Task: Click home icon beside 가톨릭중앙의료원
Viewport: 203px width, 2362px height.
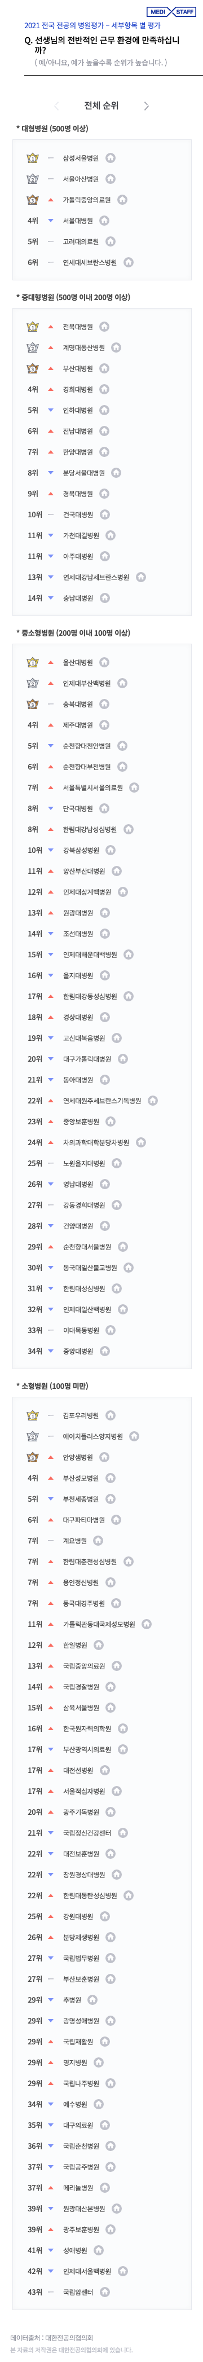Action: tap(122, 200)
